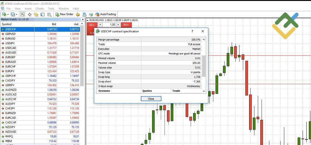Click the BUY button on chart

point(126,25)
